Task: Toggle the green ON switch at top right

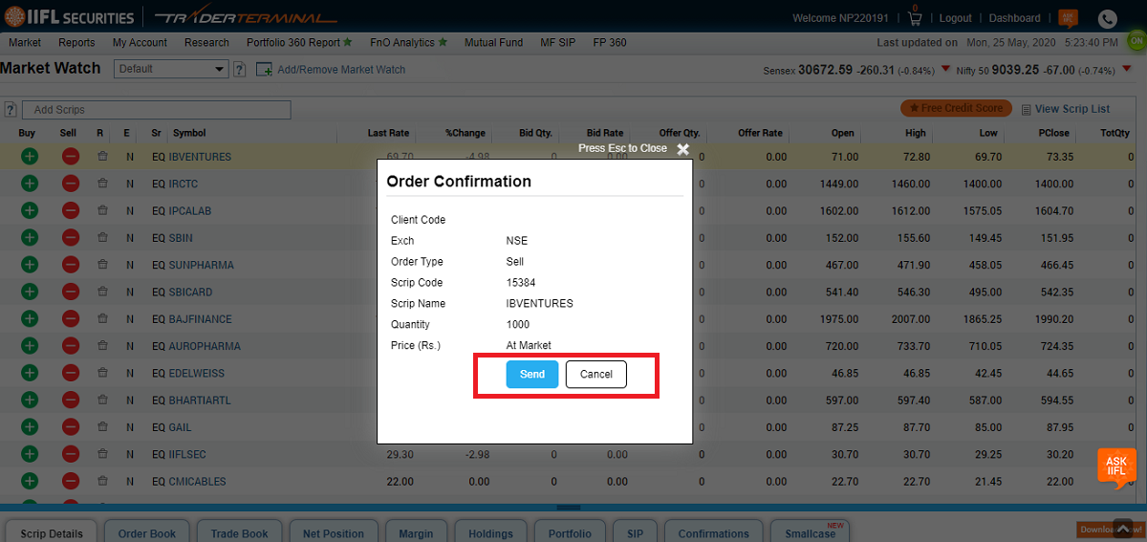Action: [x=1136, y=41]
